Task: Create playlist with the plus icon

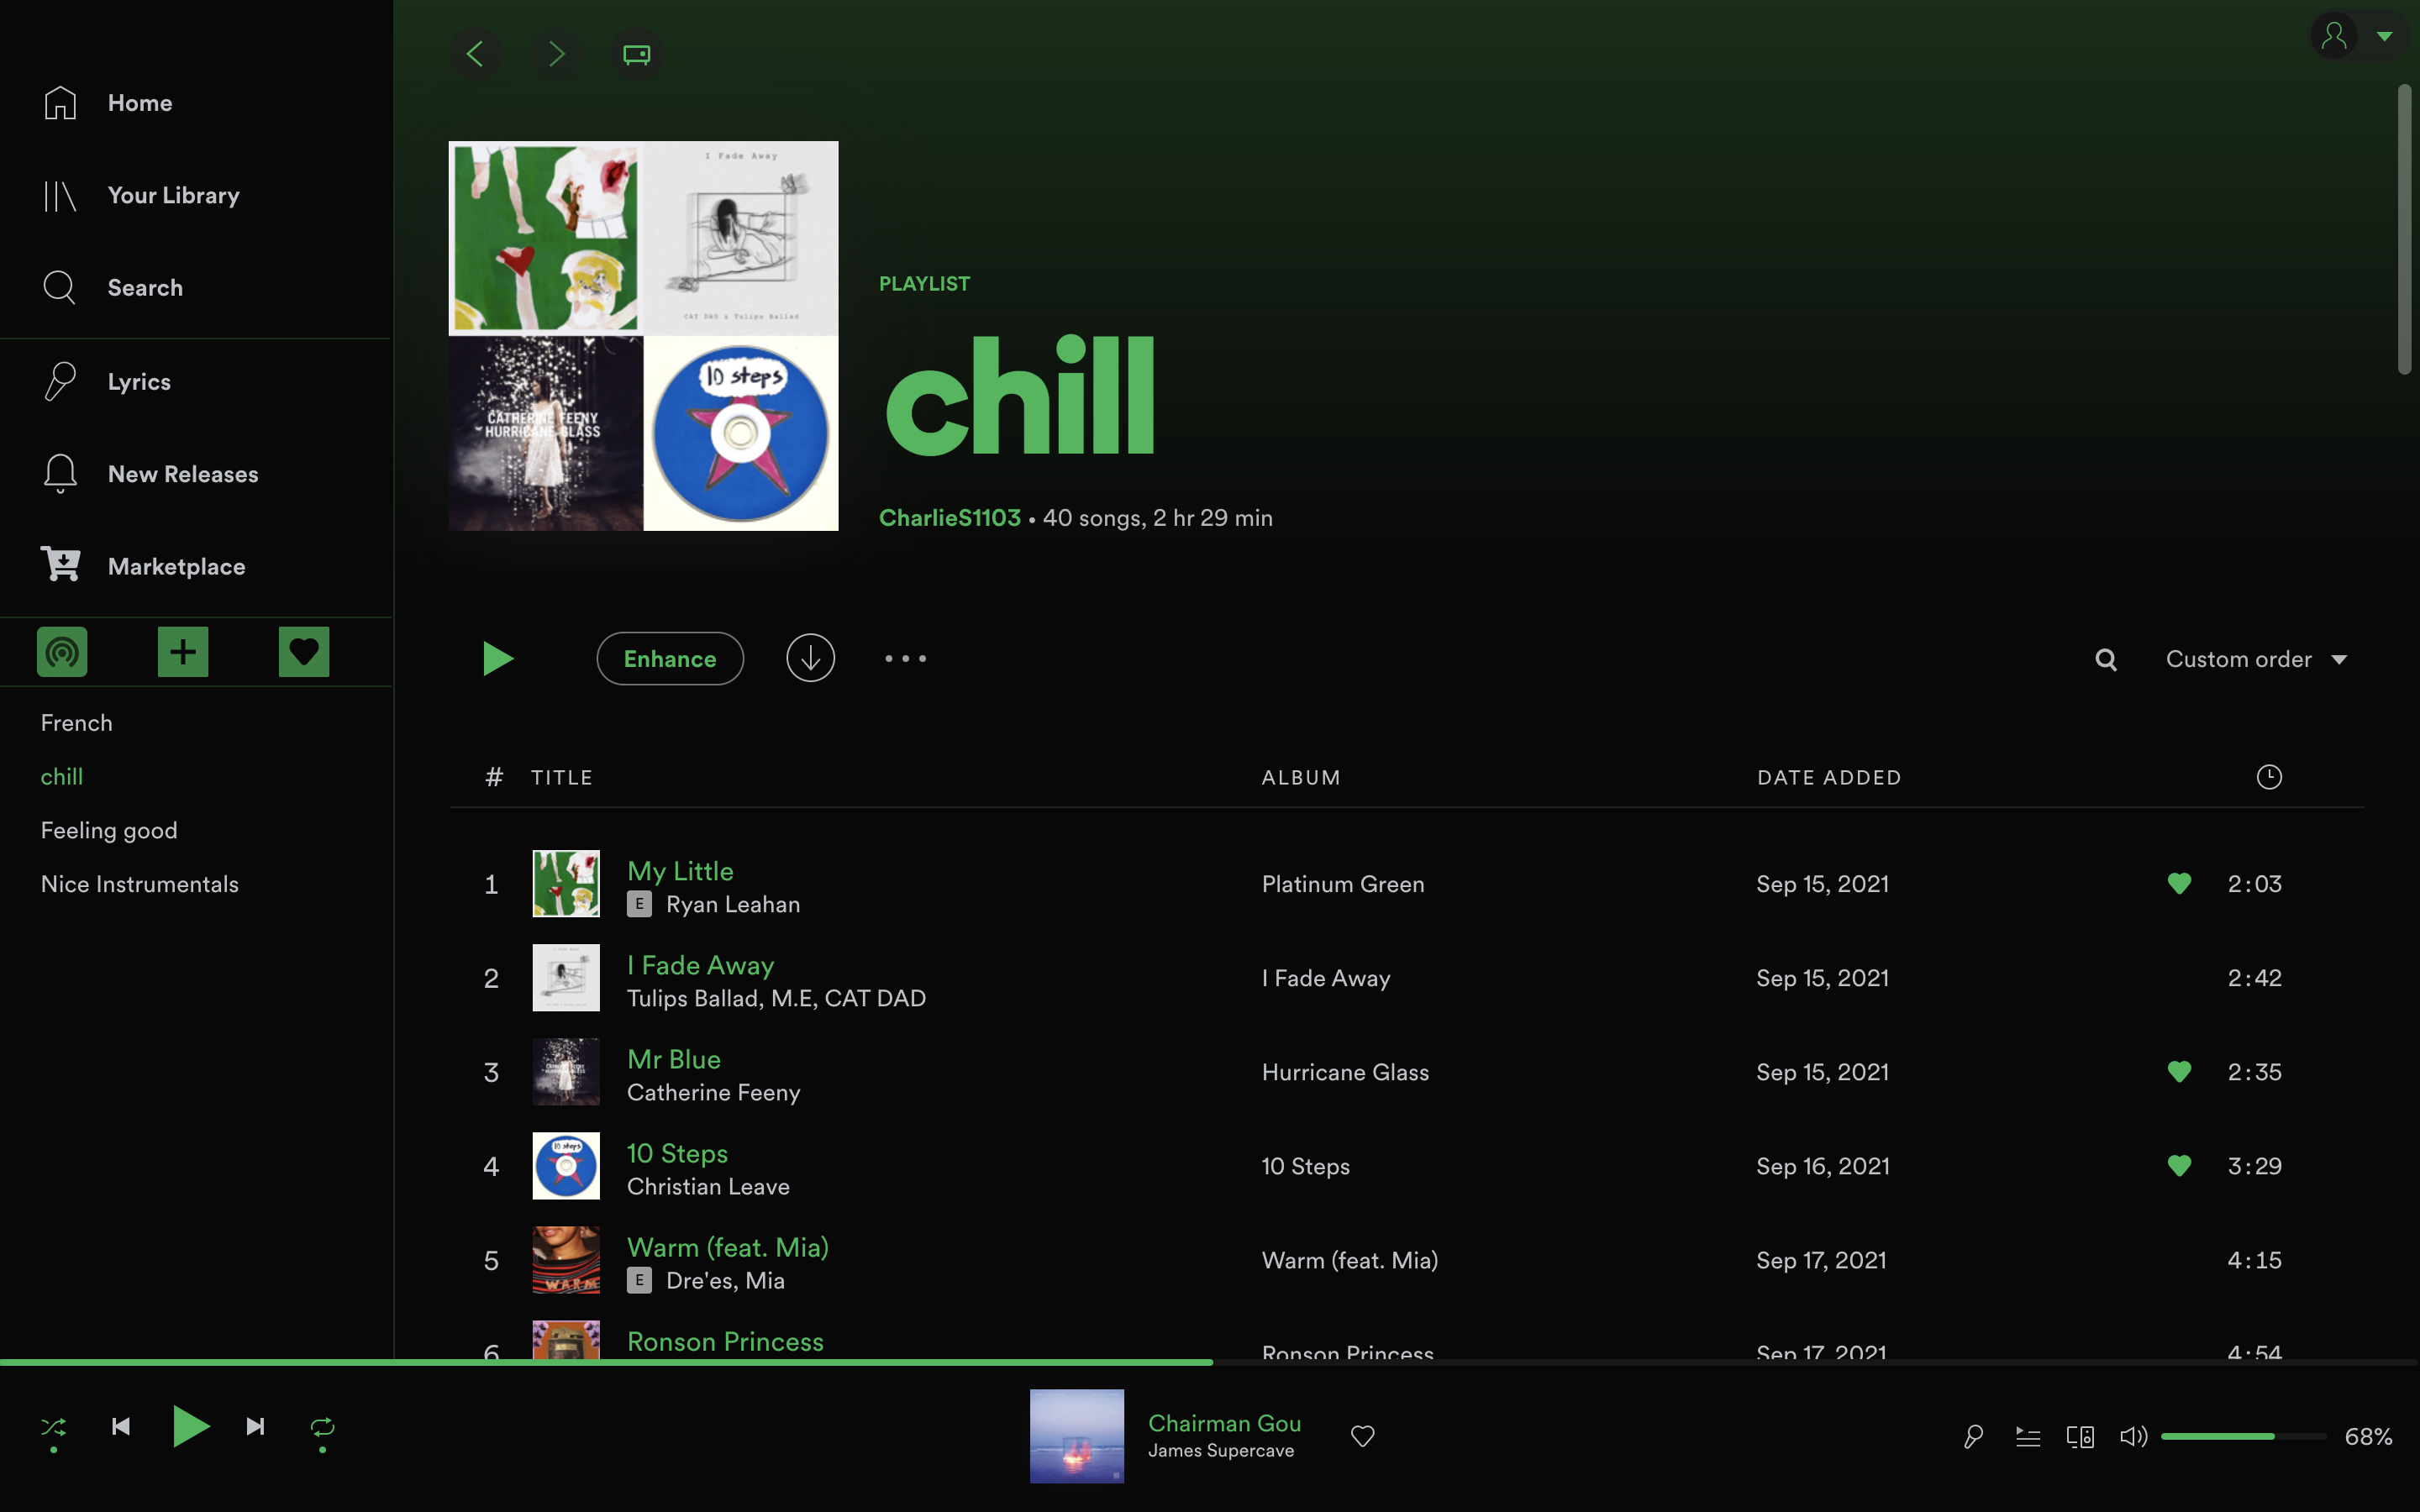Action: point(183,652)
